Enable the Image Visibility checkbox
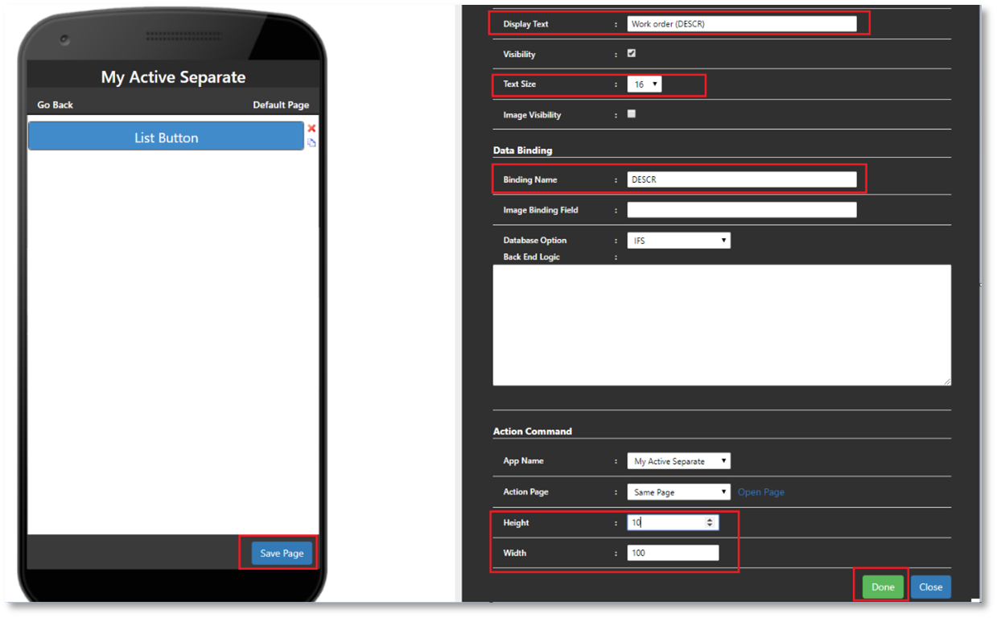Image resolution: width=997 pixels, height=618 pixels. tap(632, 113)
